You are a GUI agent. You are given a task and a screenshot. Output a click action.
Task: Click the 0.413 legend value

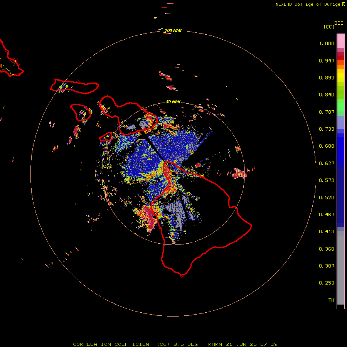click(x=327, y=232)
